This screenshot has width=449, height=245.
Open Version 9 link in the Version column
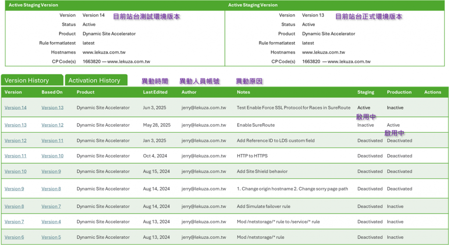pyautogui.click(x=14, y=189)
